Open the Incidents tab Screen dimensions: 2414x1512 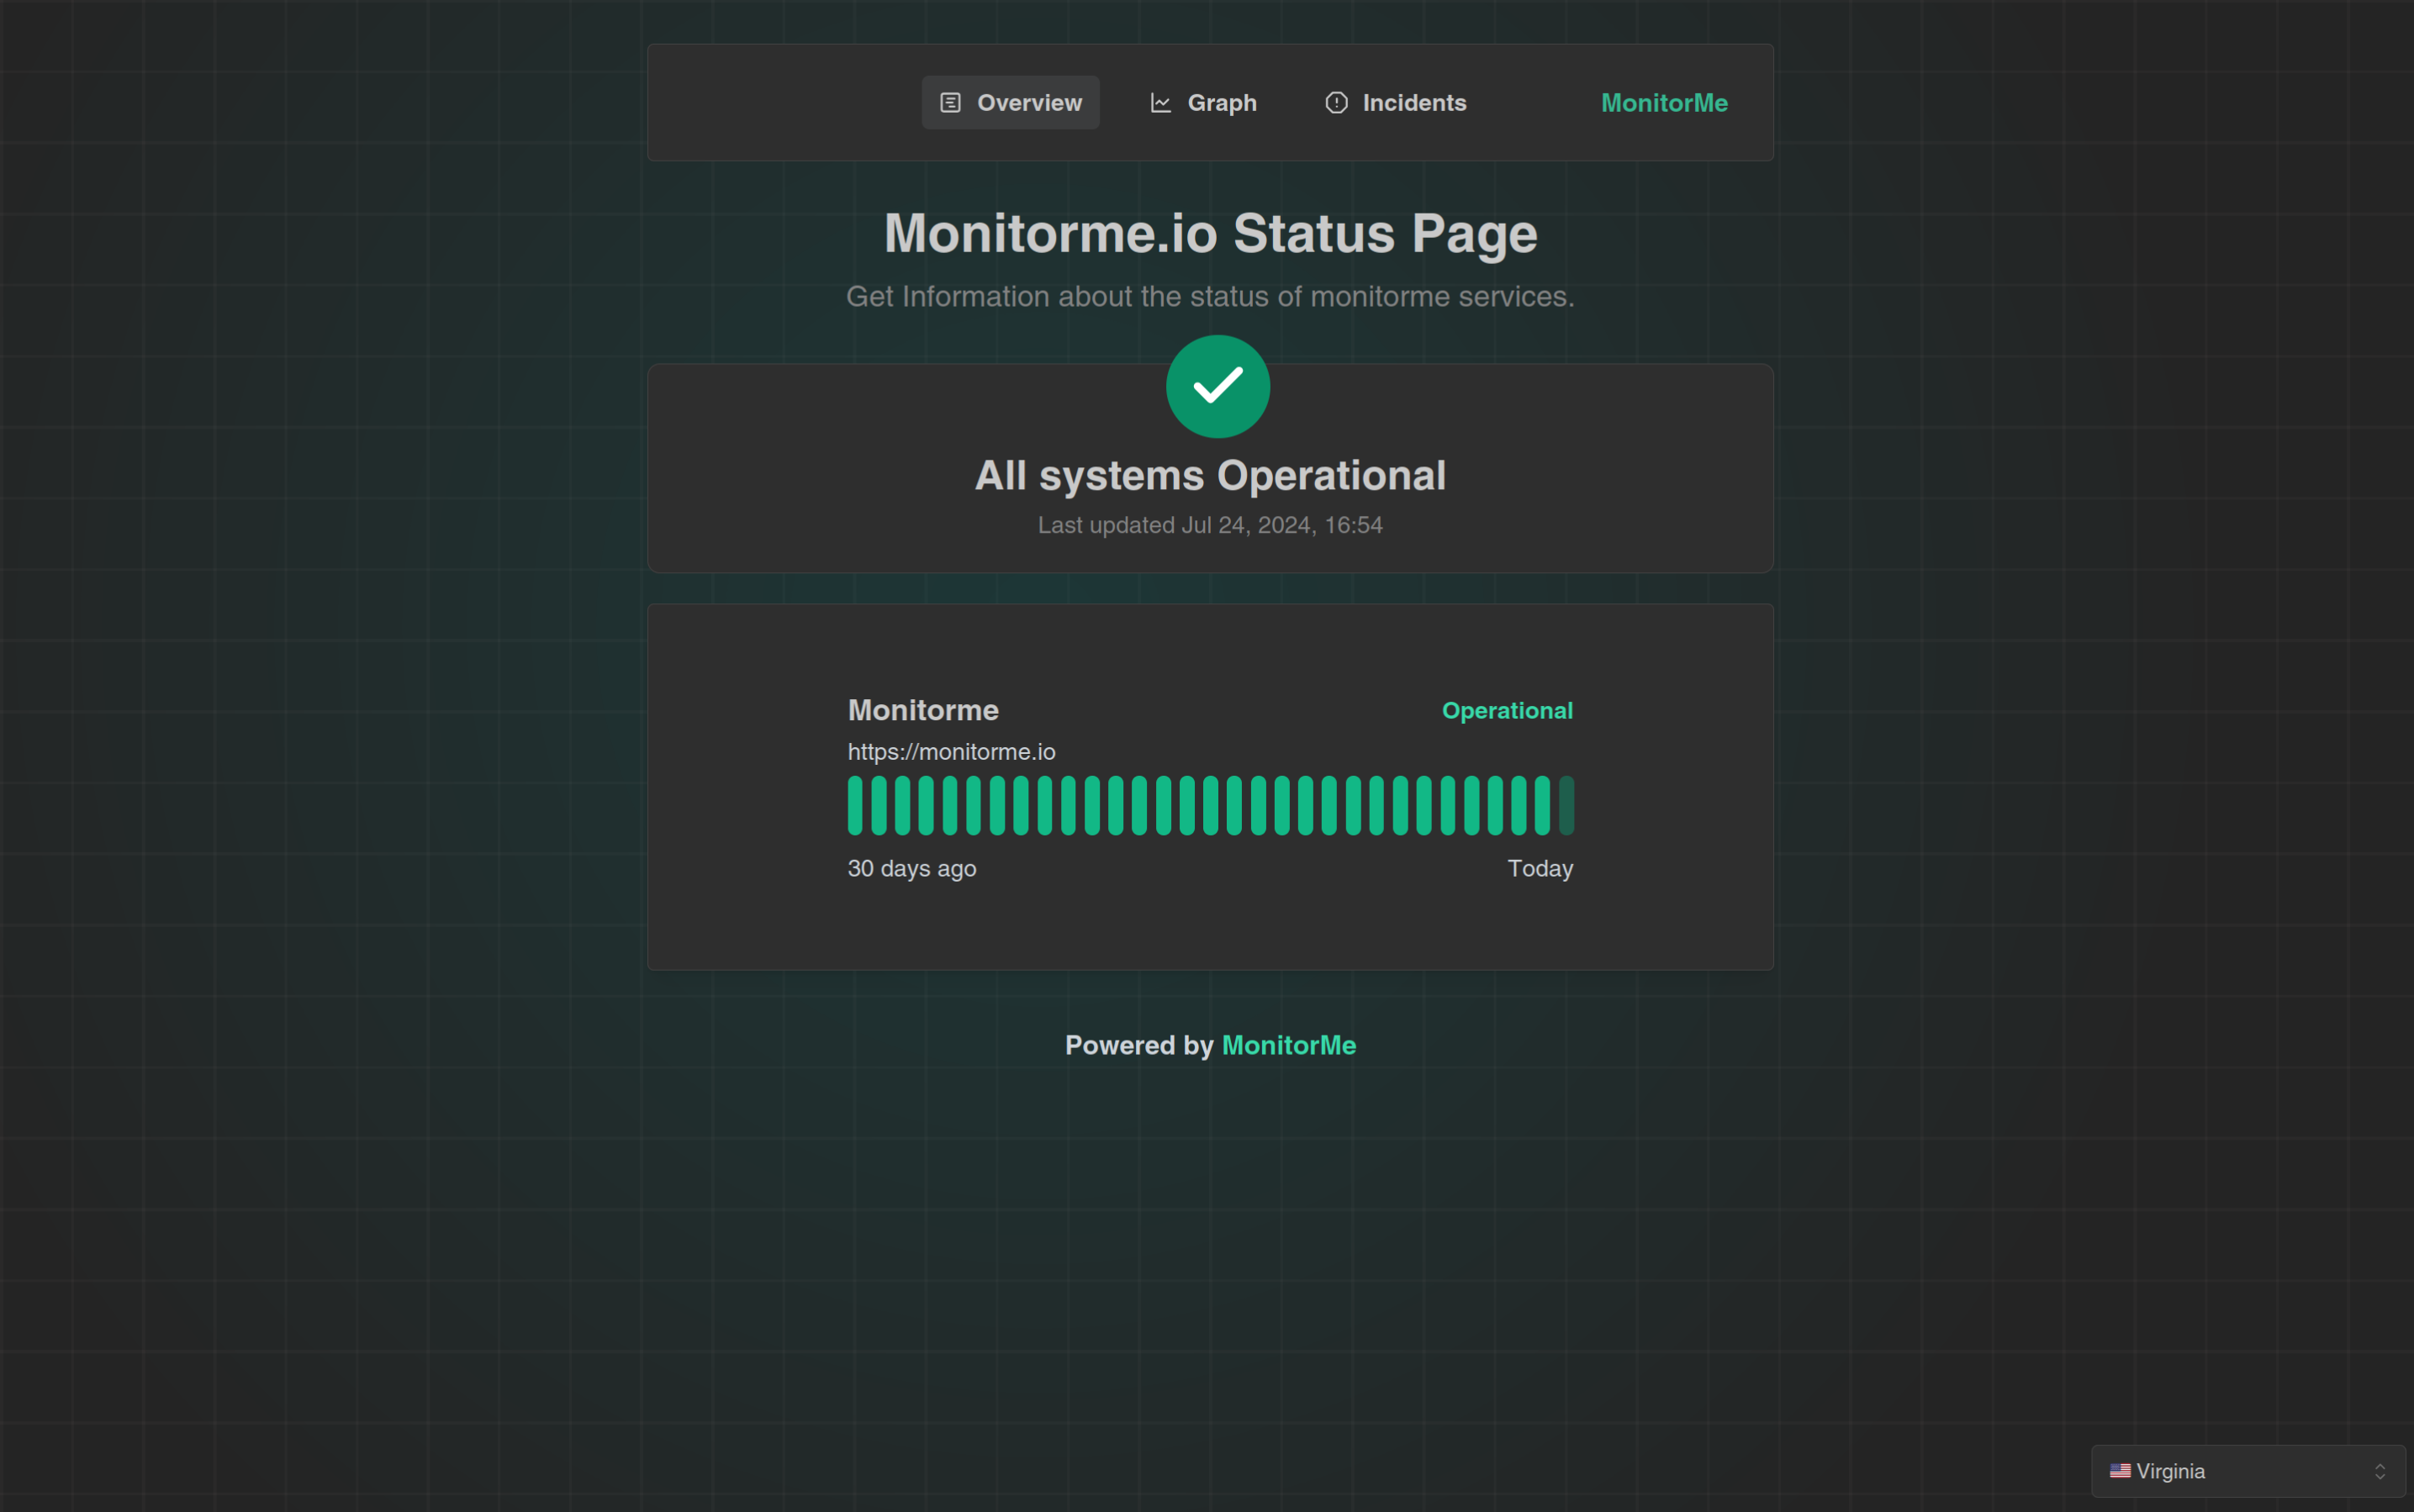click(1396, 103)
